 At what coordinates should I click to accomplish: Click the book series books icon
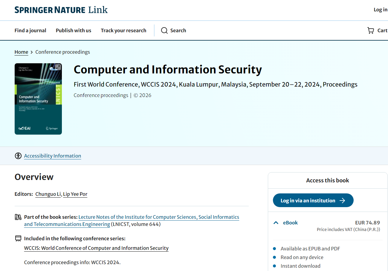(x=18, y=217)
